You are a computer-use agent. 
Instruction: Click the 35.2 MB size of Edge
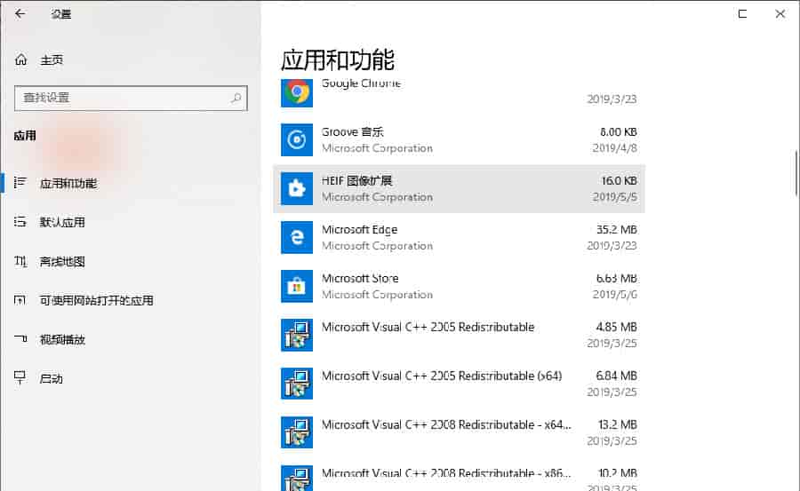tap(617, 229)
